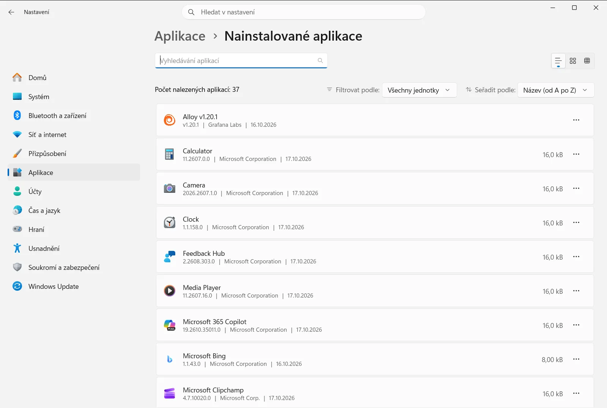Focus the Vyhledávání aplikací search field
The width and height of the screenshot is (607, 408).
(241, 61)
